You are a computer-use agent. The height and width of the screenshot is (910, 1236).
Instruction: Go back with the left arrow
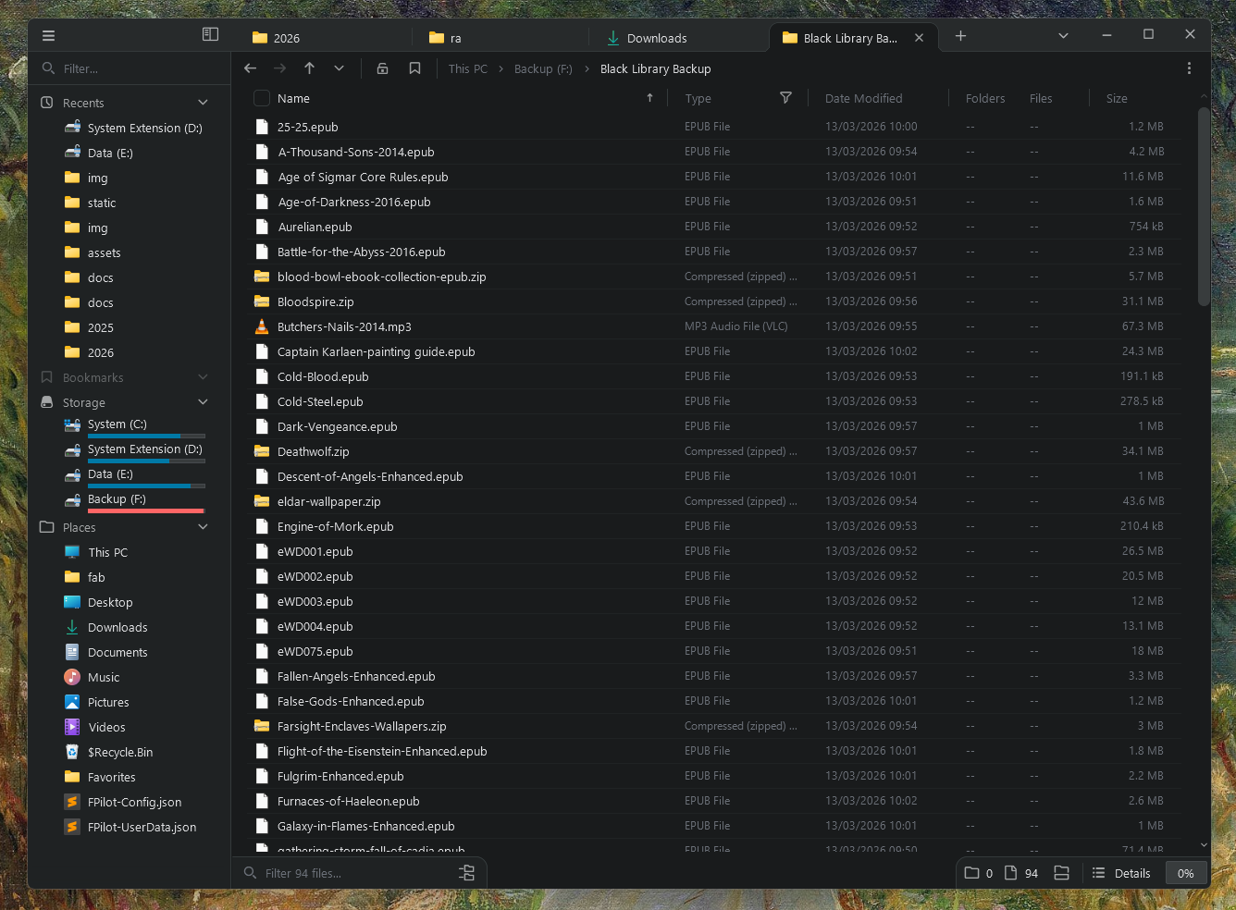click(x=250, y=68)
